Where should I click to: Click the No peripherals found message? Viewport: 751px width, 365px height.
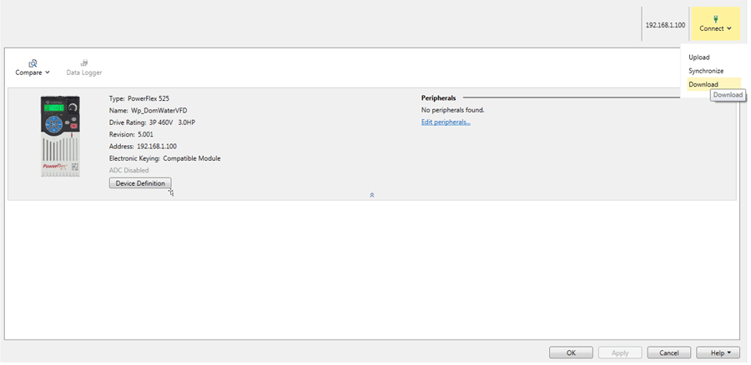click(x=452, y=110)
